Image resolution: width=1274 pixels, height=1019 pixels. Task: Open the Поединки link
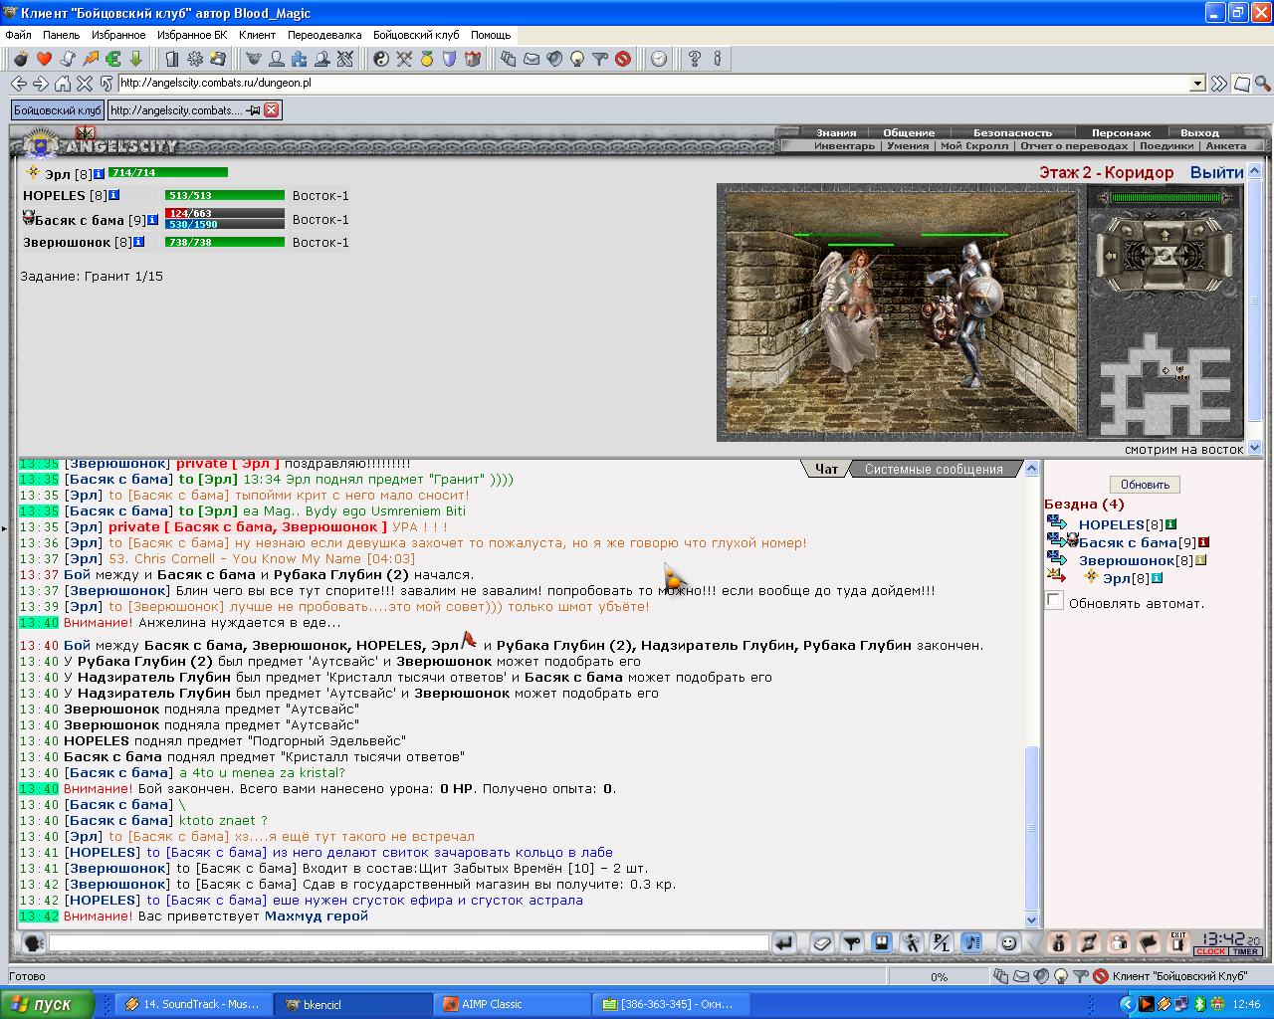click(x=1166, y=145)
